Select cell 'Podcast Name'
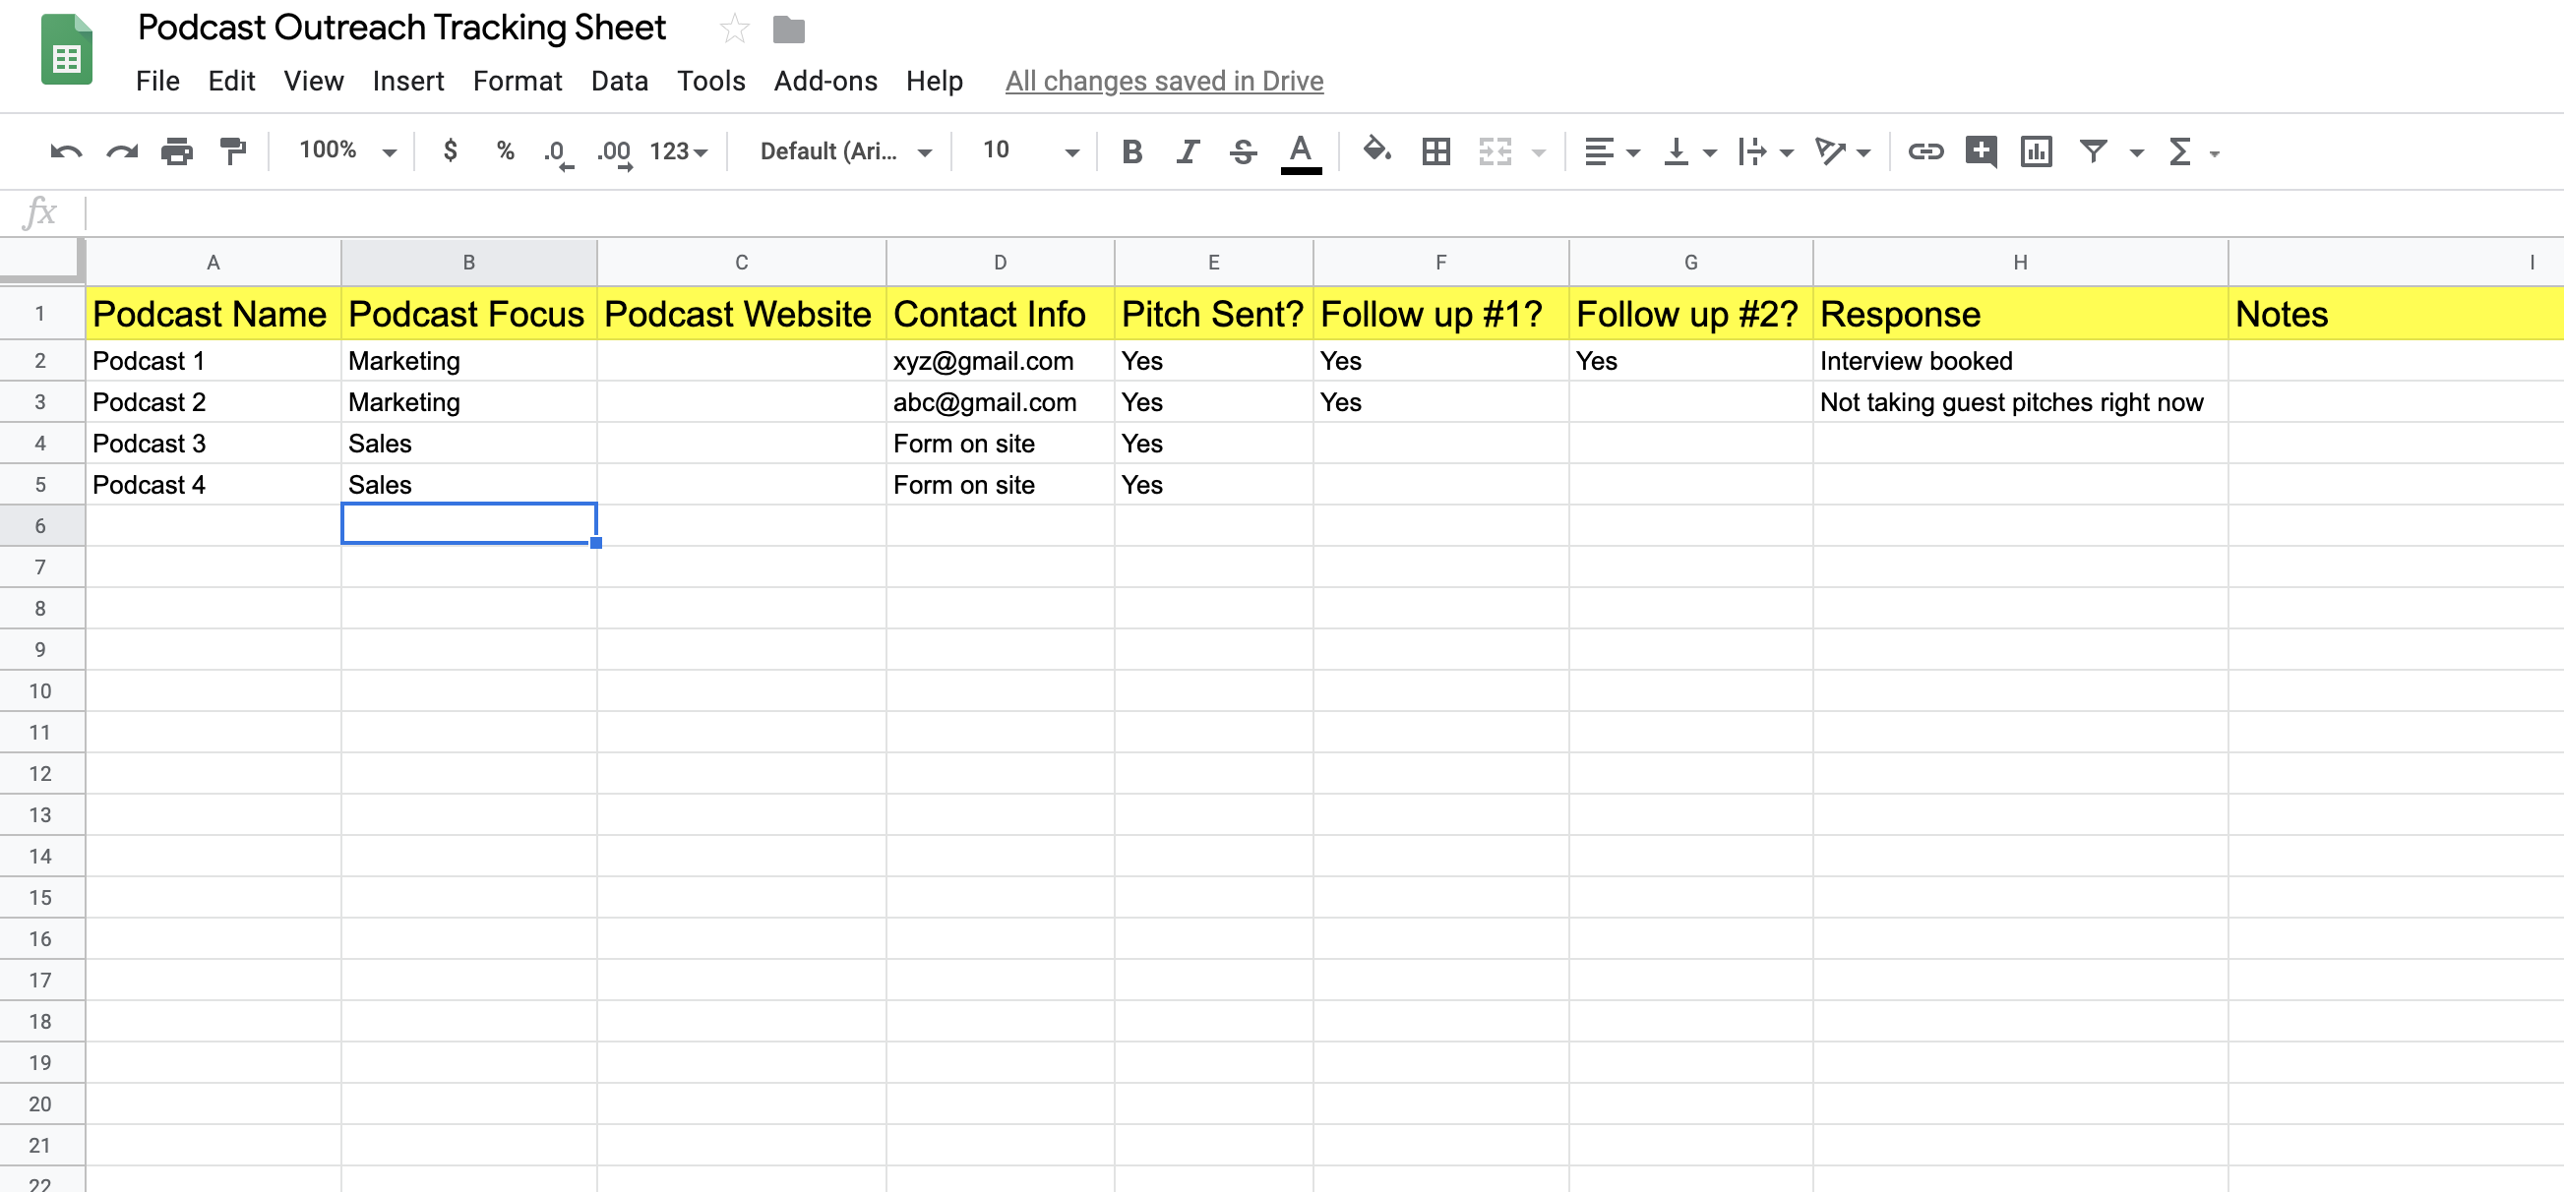The width and height of the screenshot is (2564, 1192). click(x=213, y=315)
